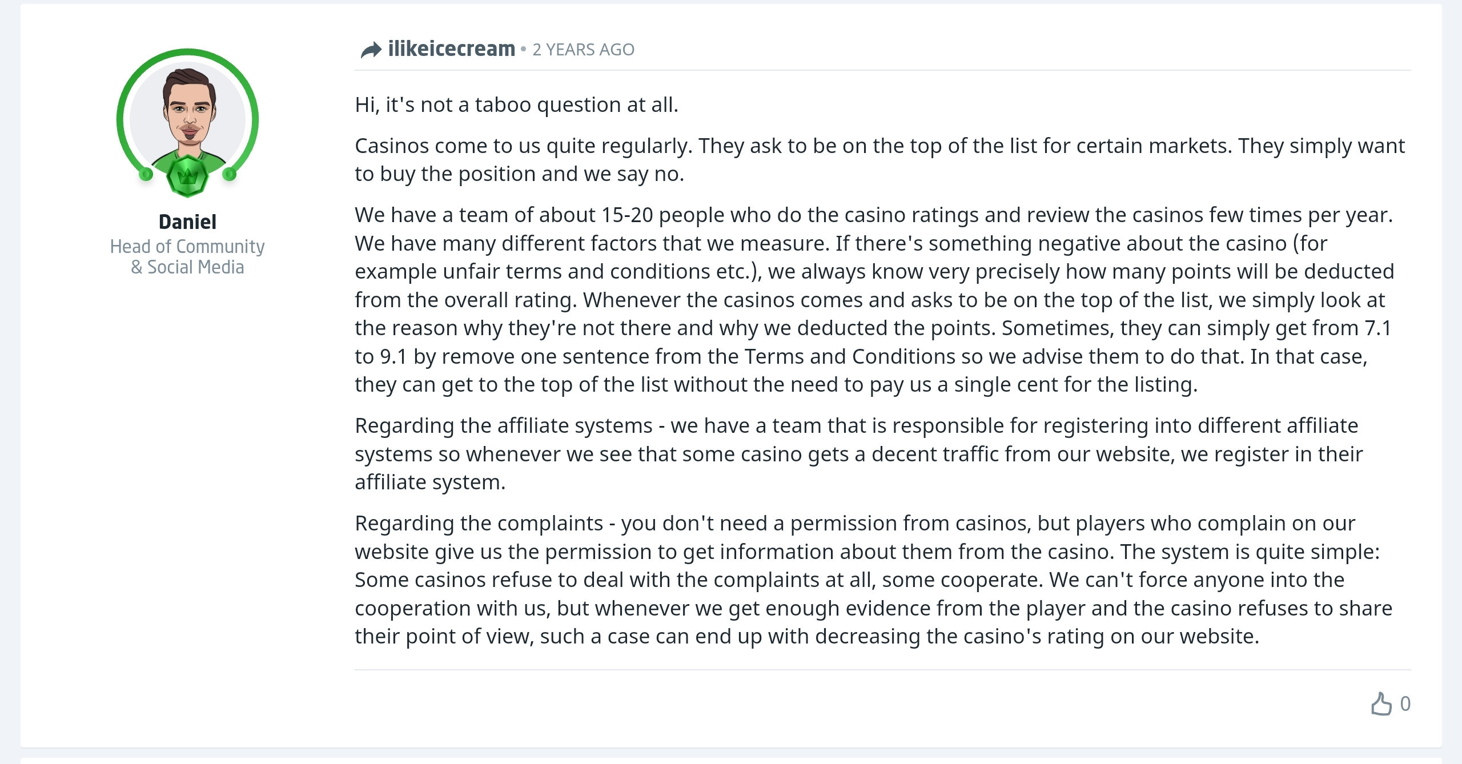Open the ilikeicecream user profile link

coord(451,49)
